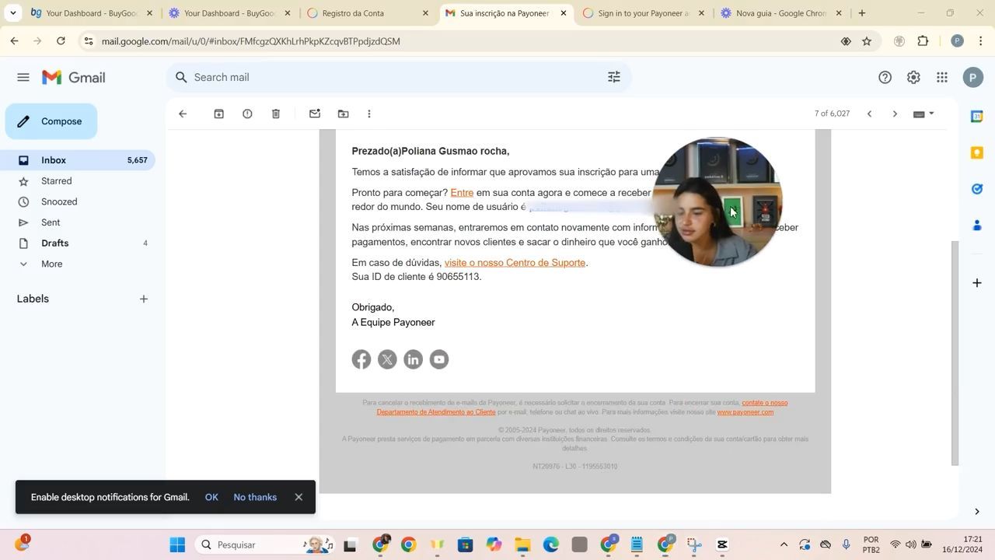Screen dimensions: 995x560
Task: Open a new browser tab
Action: pyautogui.click(x=862, y=13)
